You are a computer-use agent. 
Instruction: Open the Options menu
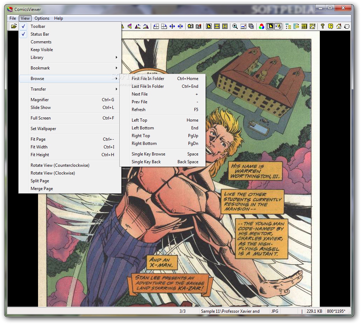click(42, 18)
